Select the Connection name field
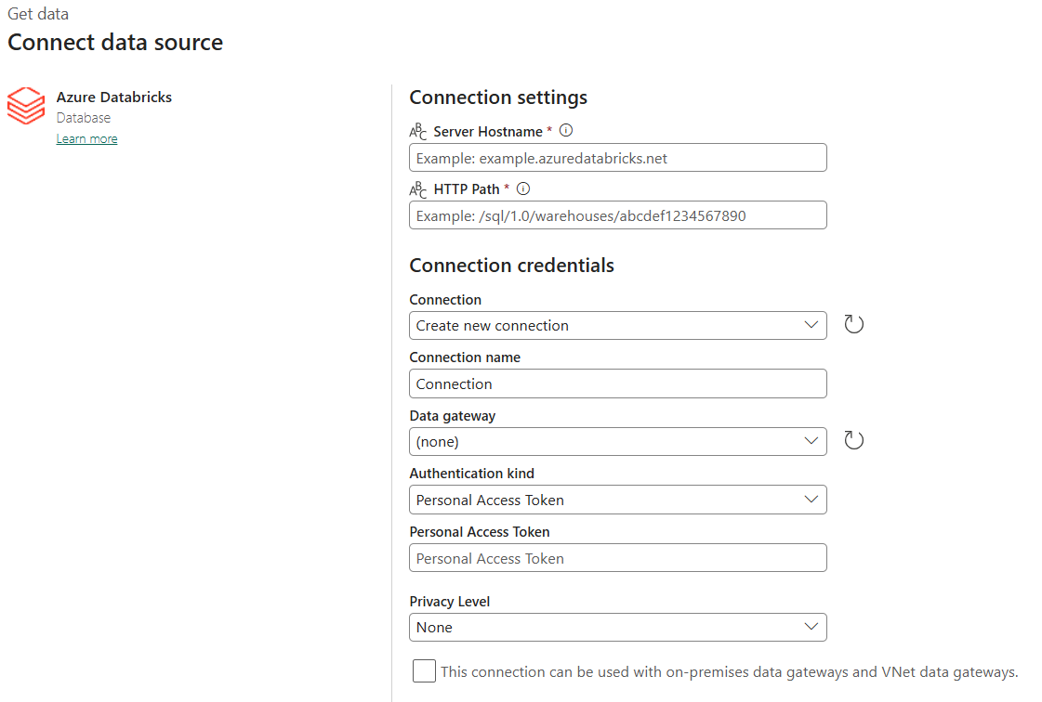 coord(617,383)
